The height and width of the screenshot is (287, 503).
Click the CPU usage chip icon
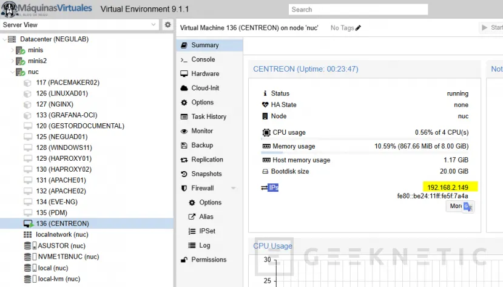[x=266, y=132]
